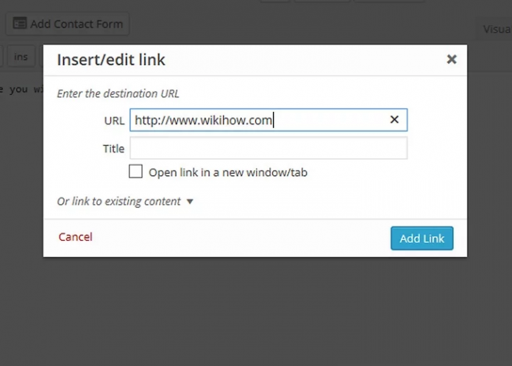This screenshot has height=366, width=512.
Task: Click the Open link in new window/tab label
Action: pos(228,172)
